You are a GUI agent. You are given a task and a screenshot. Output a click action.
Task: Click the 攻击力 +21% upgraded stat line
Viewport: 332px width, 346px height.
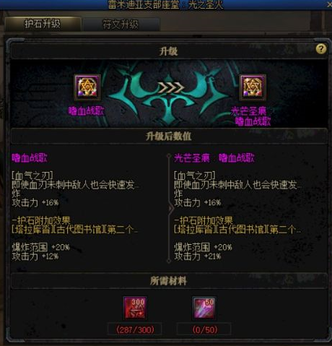pyautogui.click(x=198, y=256)
